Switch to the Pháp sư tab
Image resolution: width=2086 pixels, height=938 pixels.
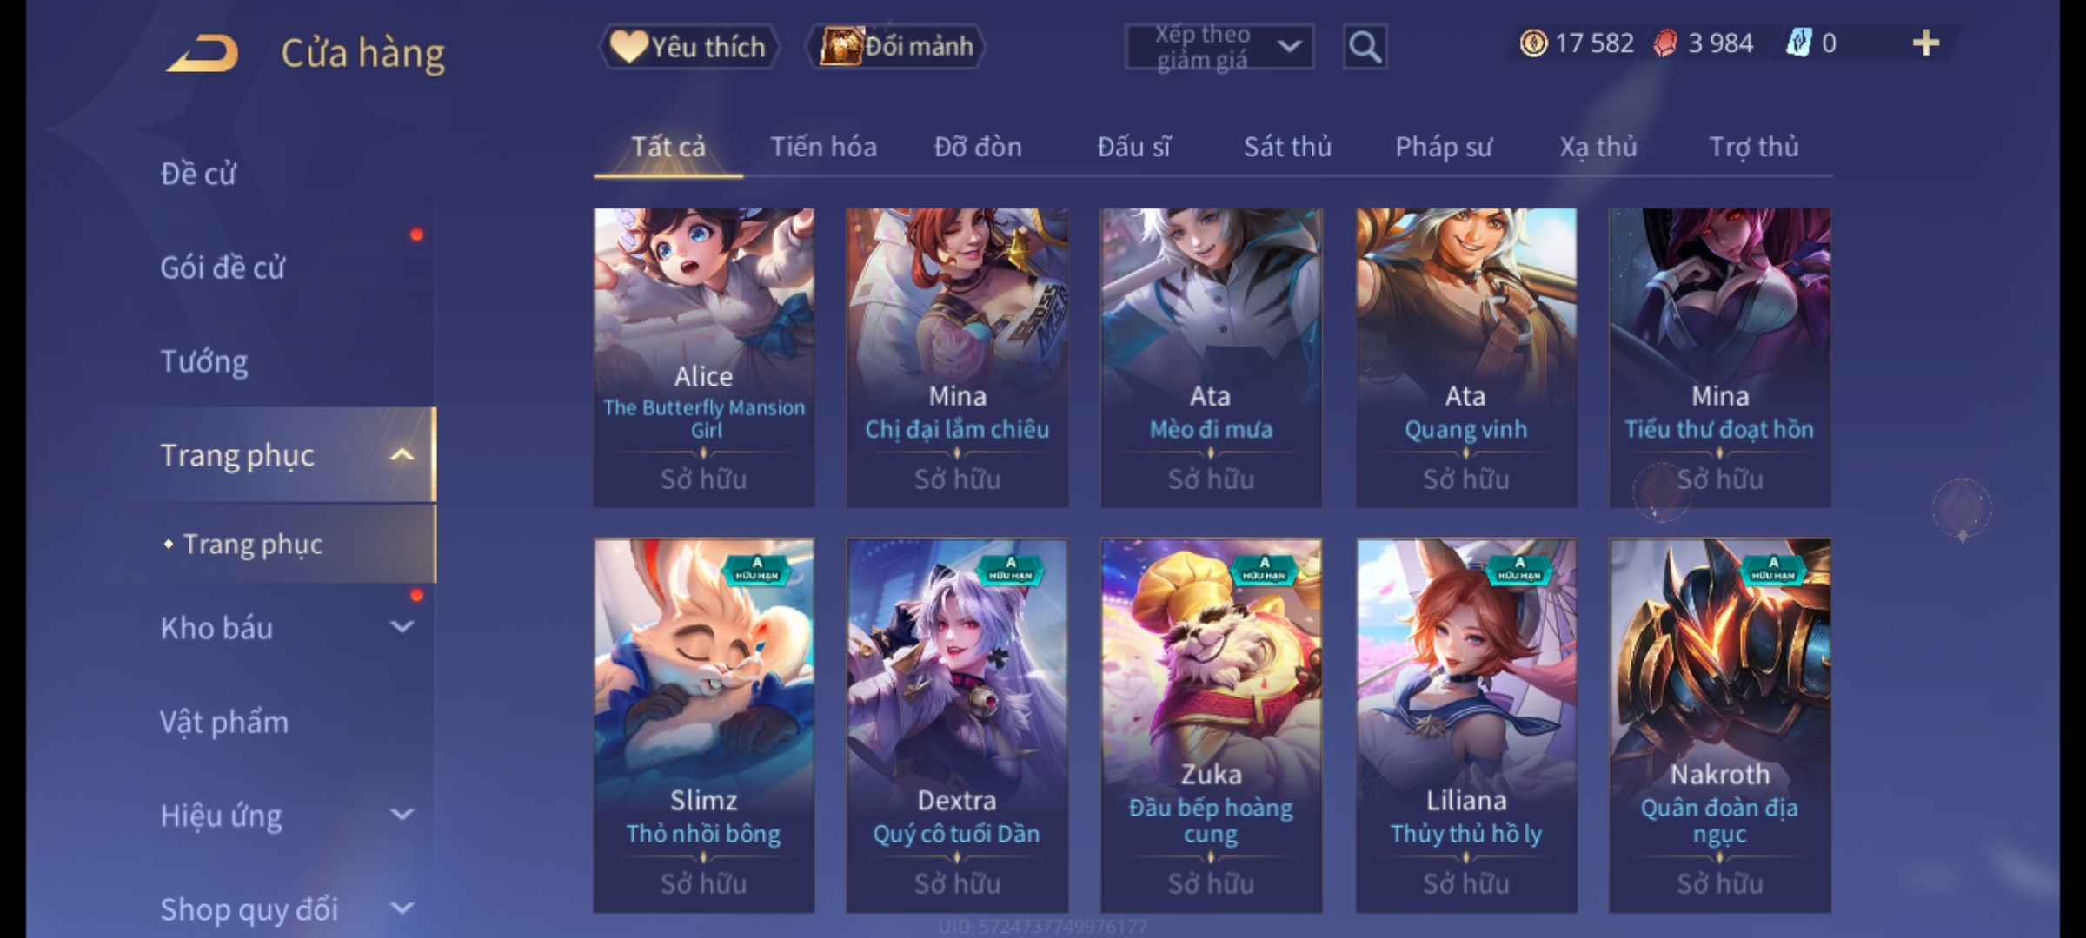pyautogui.click(x=1444, y=147)
